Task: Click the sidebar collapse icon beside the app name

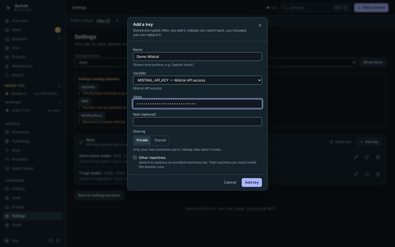Action: (8, 8)
